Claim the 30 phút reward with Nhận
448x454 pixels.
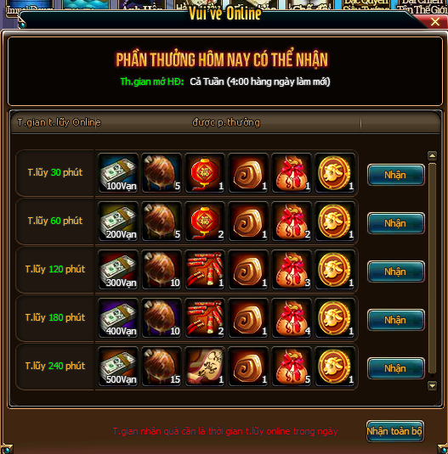396,175
